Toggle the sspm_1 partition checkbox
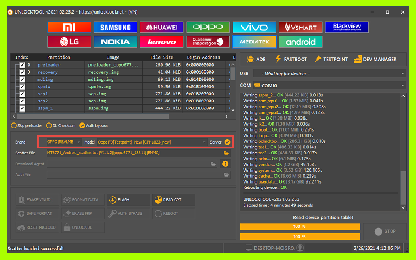The height and width of the screenshot is (260, 416). (22, 108)
